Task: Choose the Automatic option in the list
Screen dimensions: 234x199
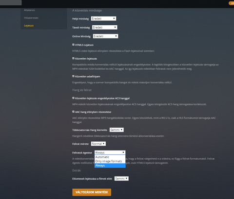Action: point(110,157)
